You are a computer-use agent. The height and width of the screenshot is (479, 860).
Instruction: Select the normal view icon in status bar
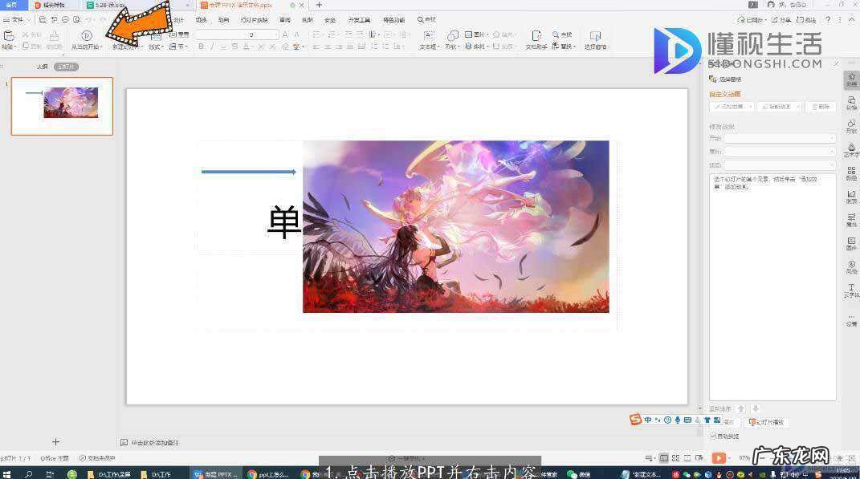click(x=664, y=457)
